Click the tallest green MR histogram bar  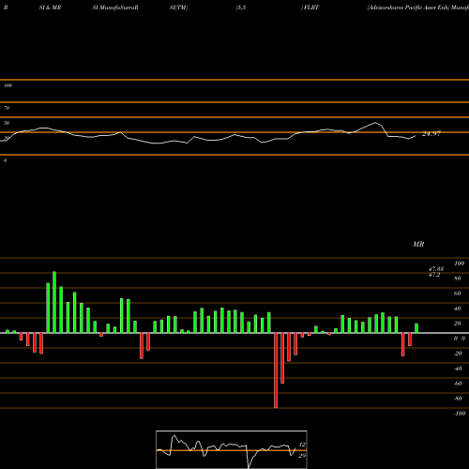pos(54,302)
